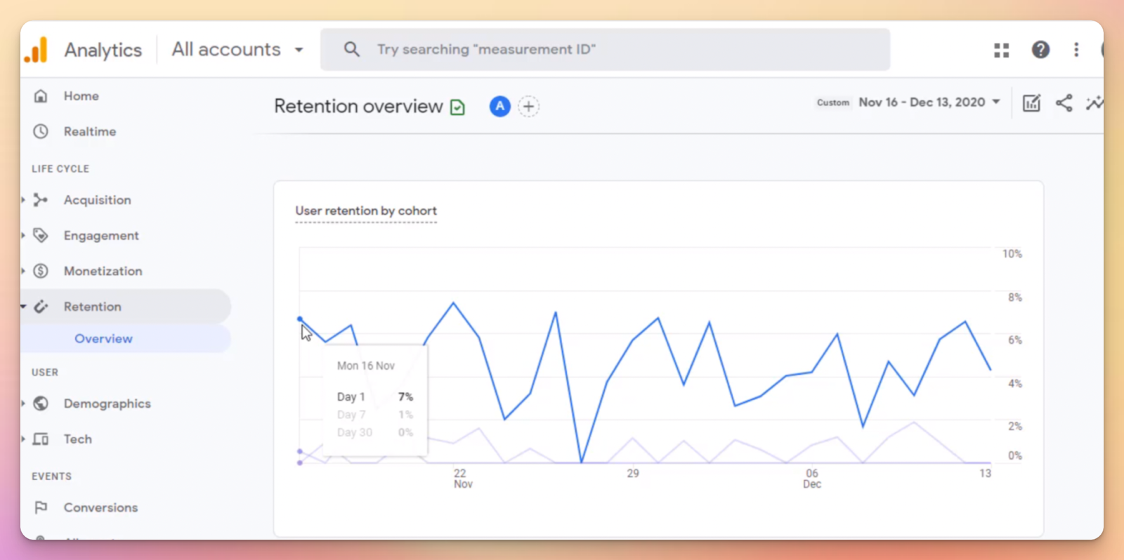Select Overview under Retention
Screen dimensions: 1124x560
coord(103,339)
